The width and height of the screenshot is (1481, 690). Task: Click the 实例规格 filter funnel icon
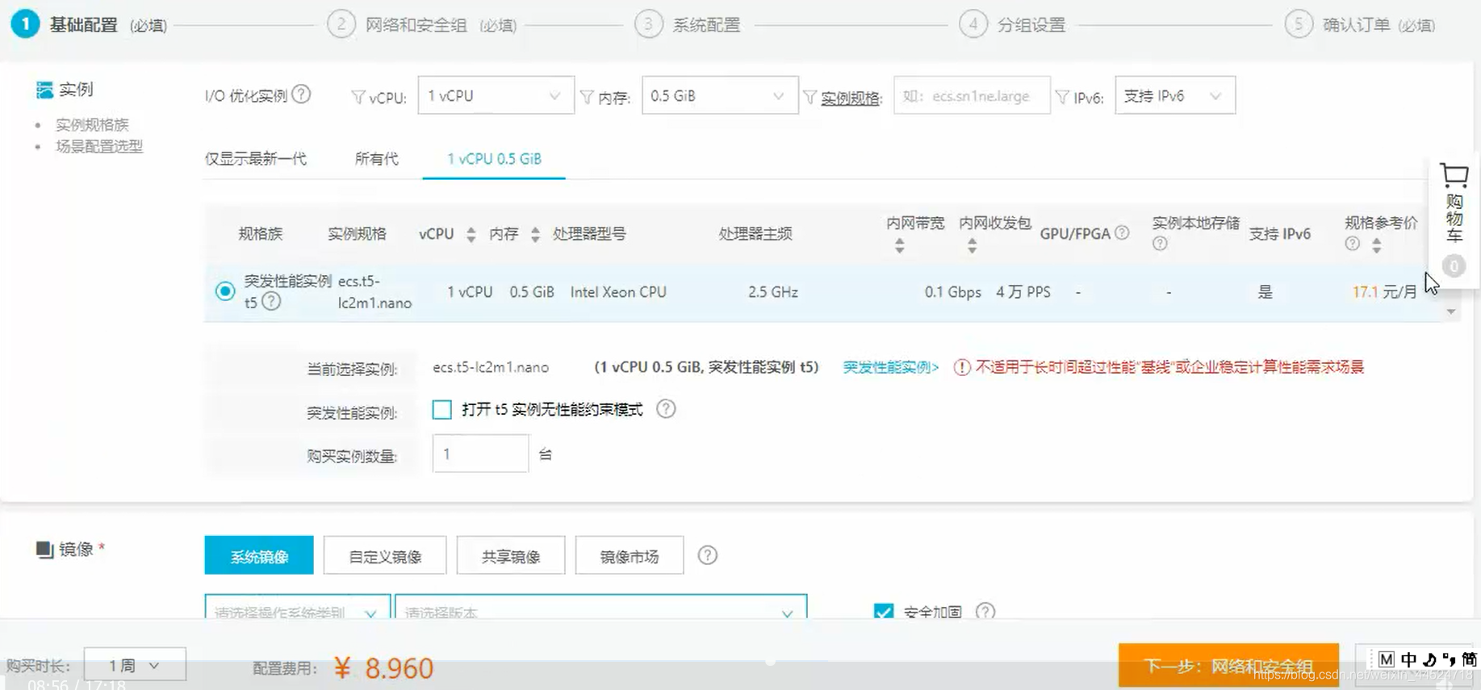click(x=810, y=97)
